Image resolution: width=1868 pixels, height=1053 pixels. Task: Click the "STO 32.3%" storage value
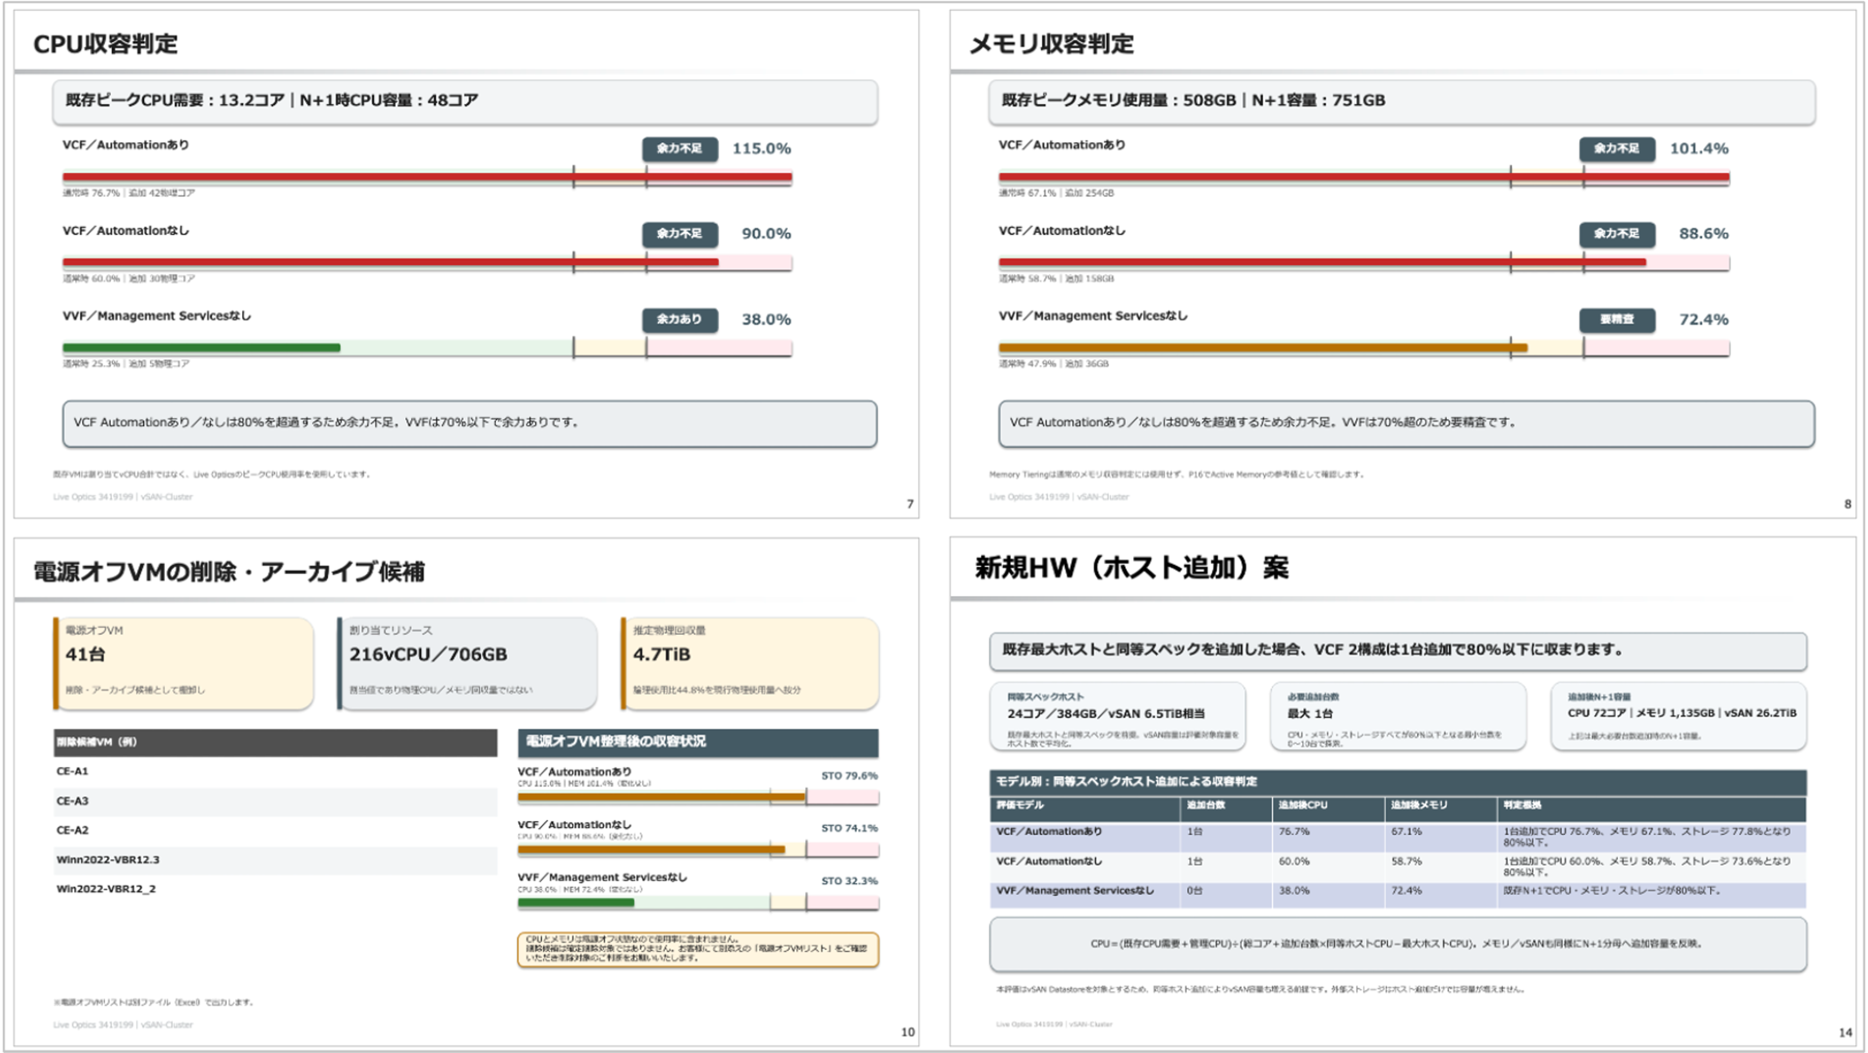click(849, 881)
